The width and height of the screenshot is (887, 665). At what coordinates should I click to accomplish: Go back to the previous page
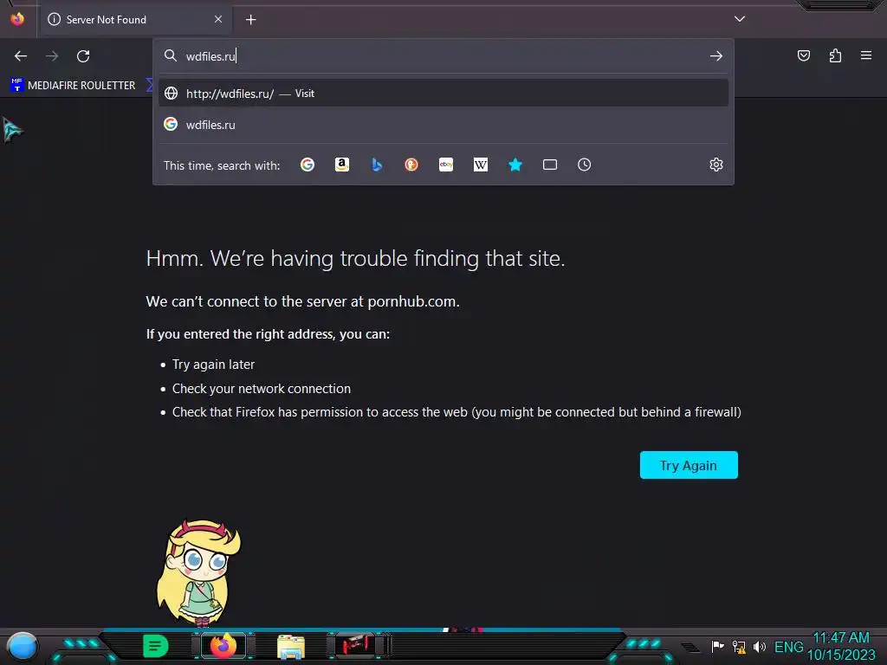click(21, 56)
